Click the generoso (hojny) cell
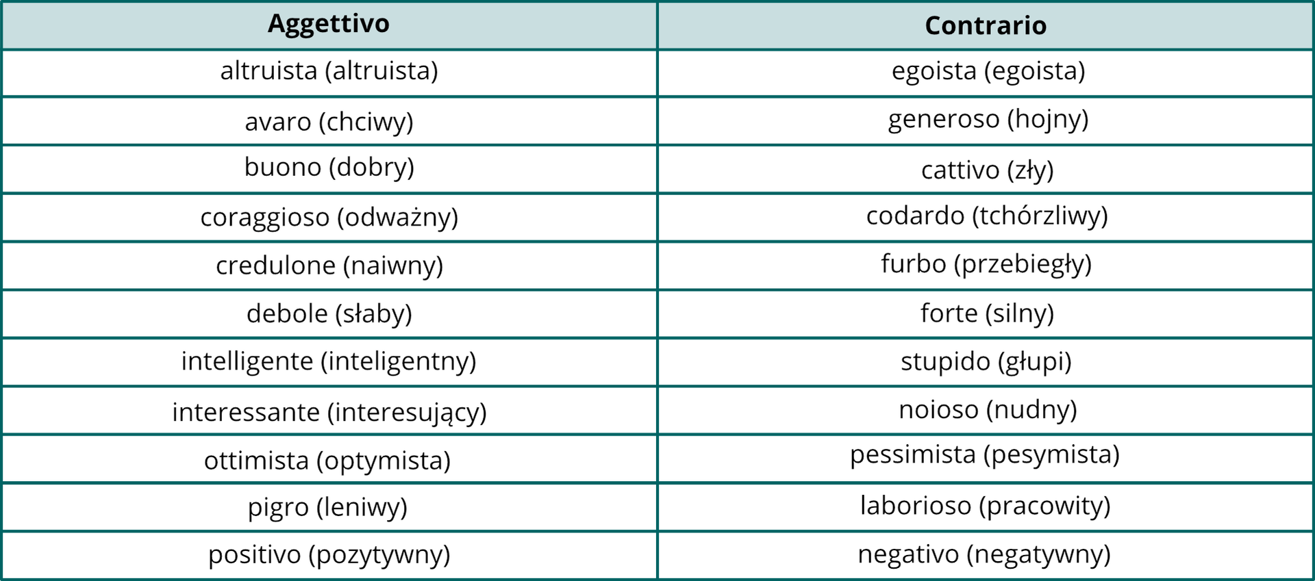The image size is (1315, 581). 988,120
